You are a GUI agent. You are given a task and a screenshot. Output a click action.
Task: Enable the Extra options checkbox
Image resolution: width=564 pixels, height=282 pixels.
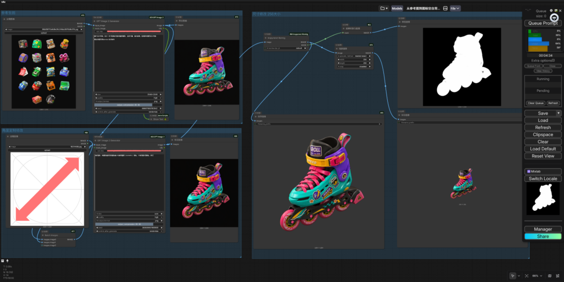553,61
